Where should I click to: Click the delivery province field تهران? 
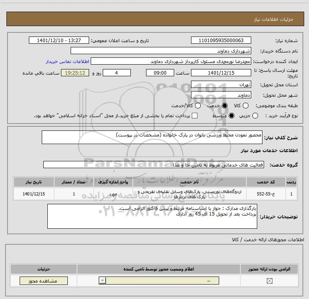(221, 85)
